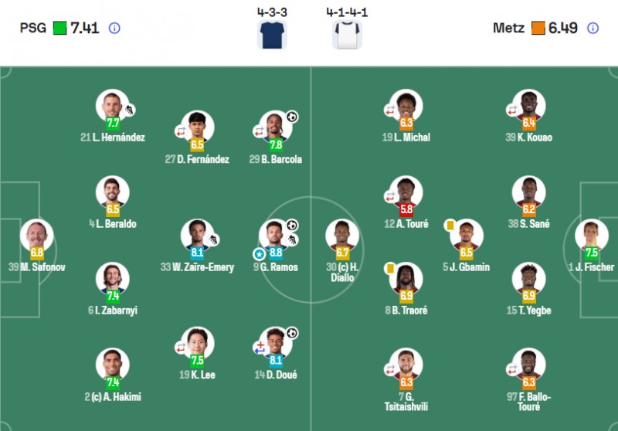The image size is (618, 431).
Task: Click the star icon beside G. Ramos
Action: pyautogui.click(x=259, y=253)
